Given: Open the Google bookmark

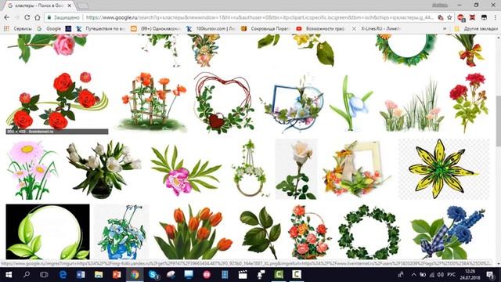Looking at the screenshot, I should pos(49,29).
